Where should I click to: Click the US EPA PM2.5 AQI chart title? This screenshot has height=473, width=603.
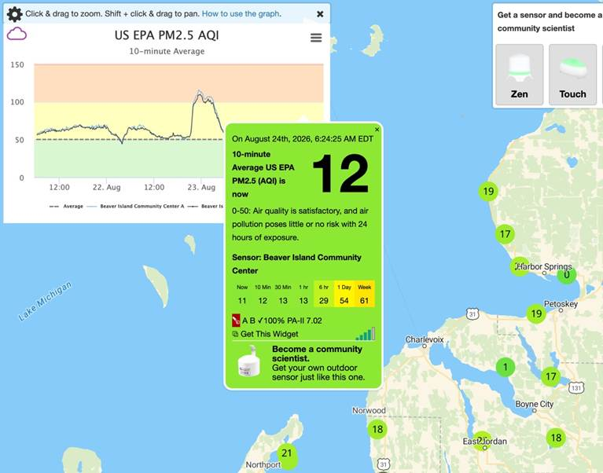point(167,35)
